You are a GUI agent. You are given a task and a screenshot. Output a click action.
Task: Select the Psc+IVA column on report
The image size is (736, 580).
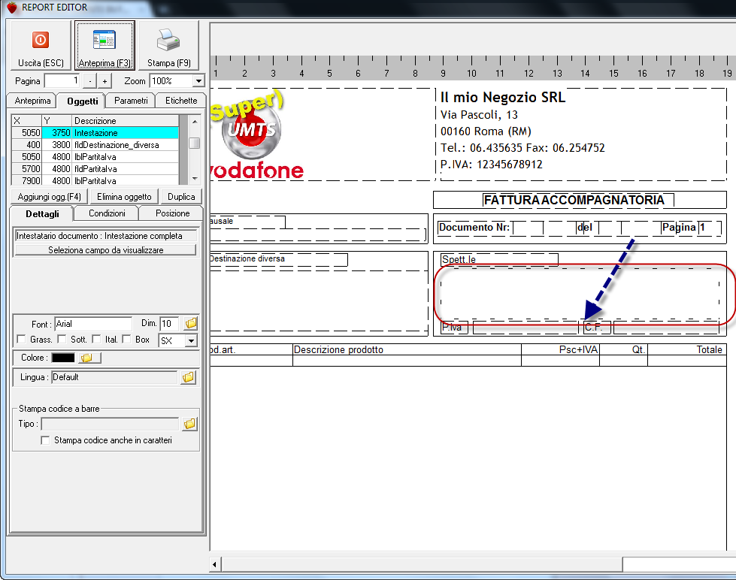pos(560,349)
